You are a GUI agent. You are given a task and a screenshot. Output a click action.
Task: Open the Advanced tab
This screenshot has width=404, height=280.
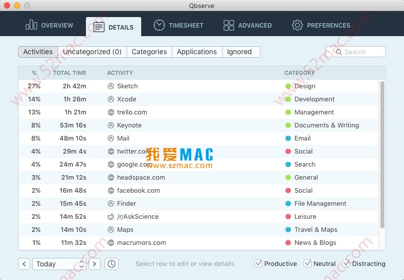point(247,25)
